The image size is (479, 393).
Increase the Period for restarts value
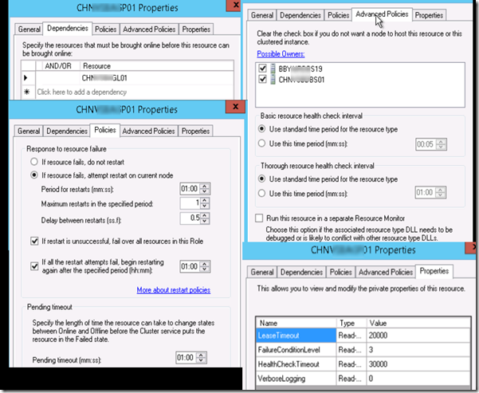click(205, 186)
